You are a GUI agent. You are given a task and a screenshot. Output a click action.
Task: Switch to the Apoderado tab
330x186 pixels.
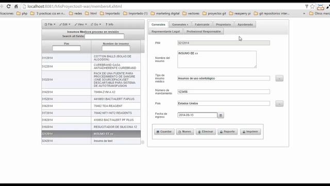pos(245,24)
